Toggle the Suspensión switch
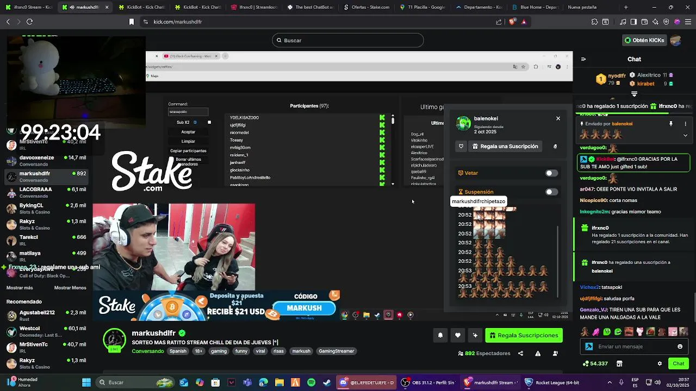696x391 pixels. point(551,192)
